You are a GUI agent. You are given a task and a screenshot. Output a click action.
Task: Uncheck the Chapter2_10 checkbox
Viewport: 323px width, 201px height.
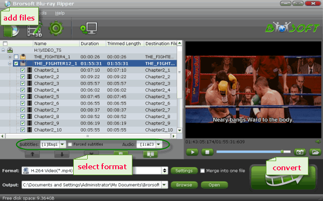click(23, 130)
